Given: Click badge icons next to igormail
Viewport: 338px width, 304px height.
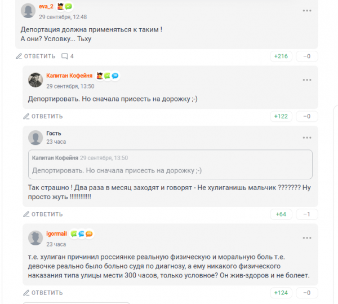Looking at the screenshot, I should pos(82,233).
